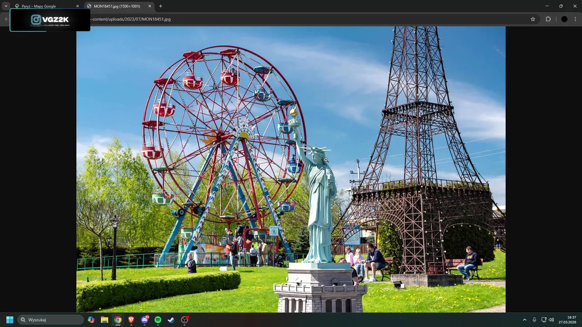Open Brave browser from the taskbar

pos(131,320)
